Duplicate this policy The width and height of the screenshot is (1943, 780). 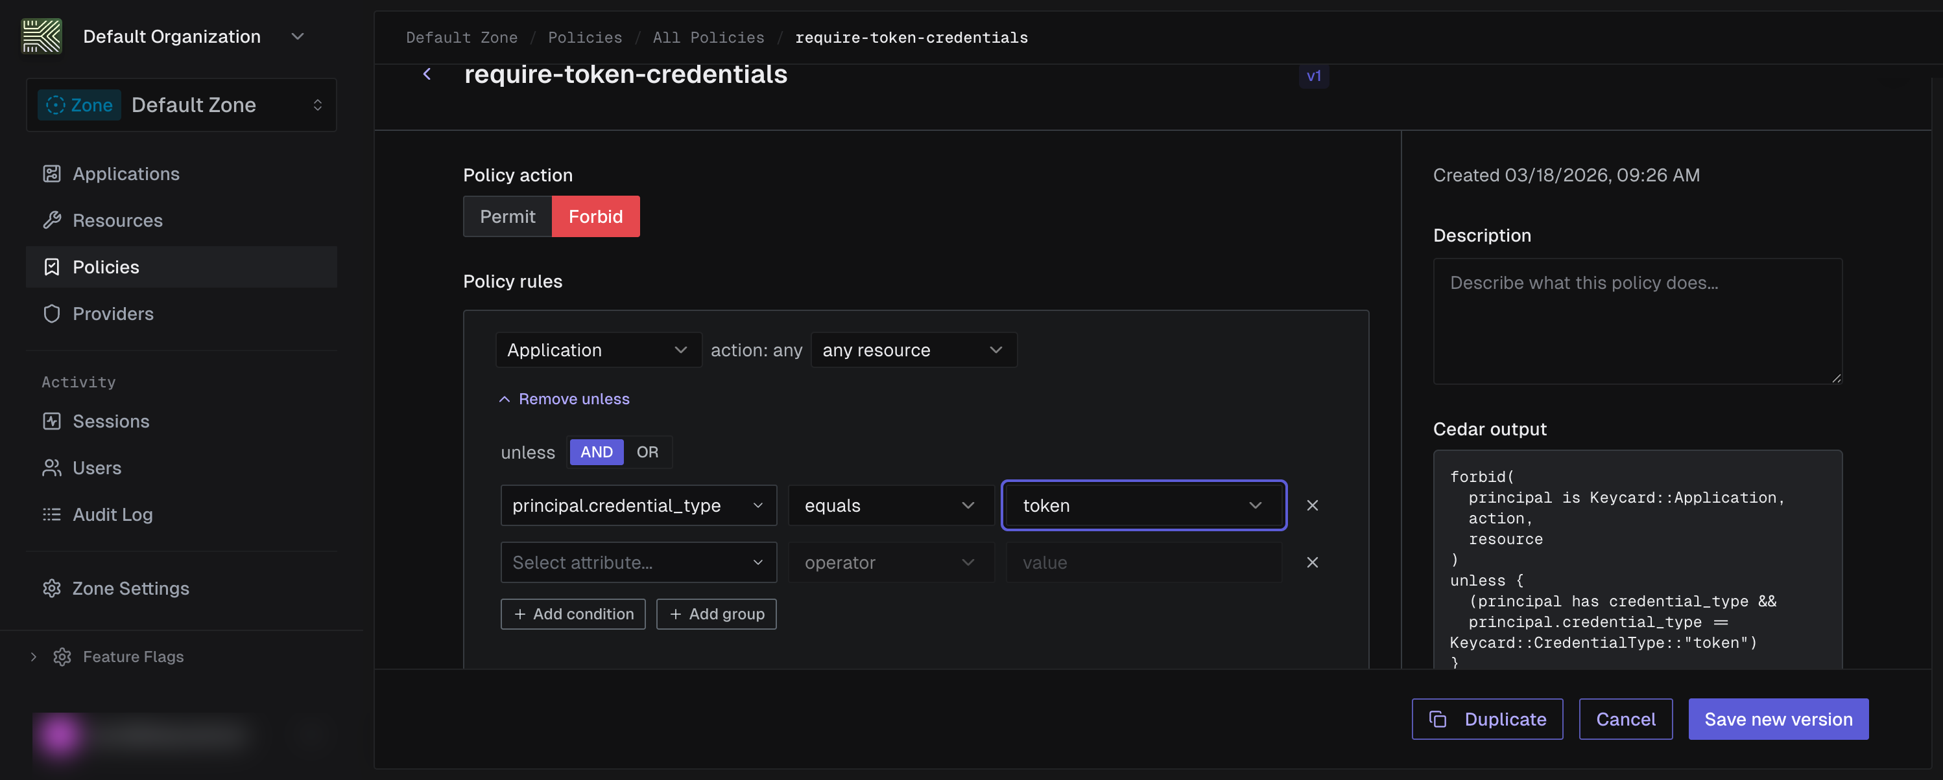1488,719
